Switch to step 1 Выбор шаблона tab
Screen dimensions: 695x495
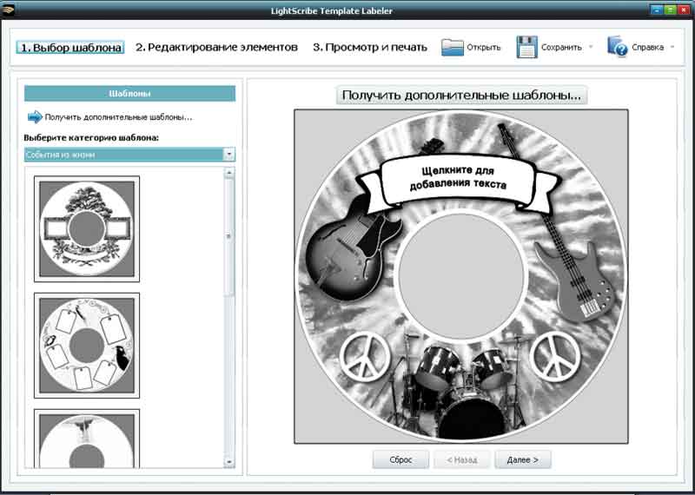click(70, 47)
